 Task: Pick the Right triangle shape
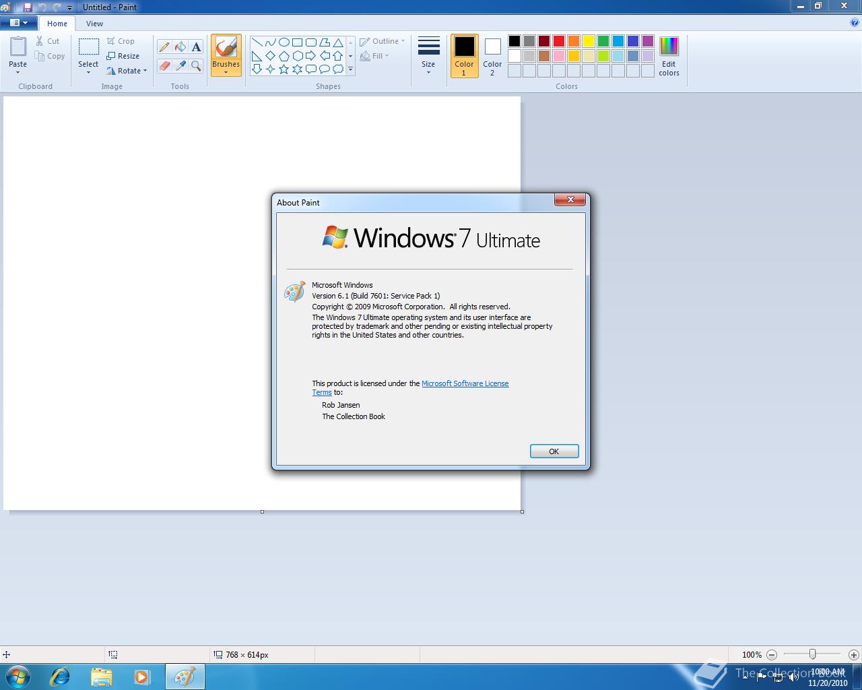(x=257, y=56)
